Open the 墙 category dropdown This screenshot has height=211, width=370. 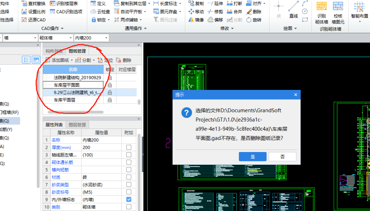click(35, 38)
